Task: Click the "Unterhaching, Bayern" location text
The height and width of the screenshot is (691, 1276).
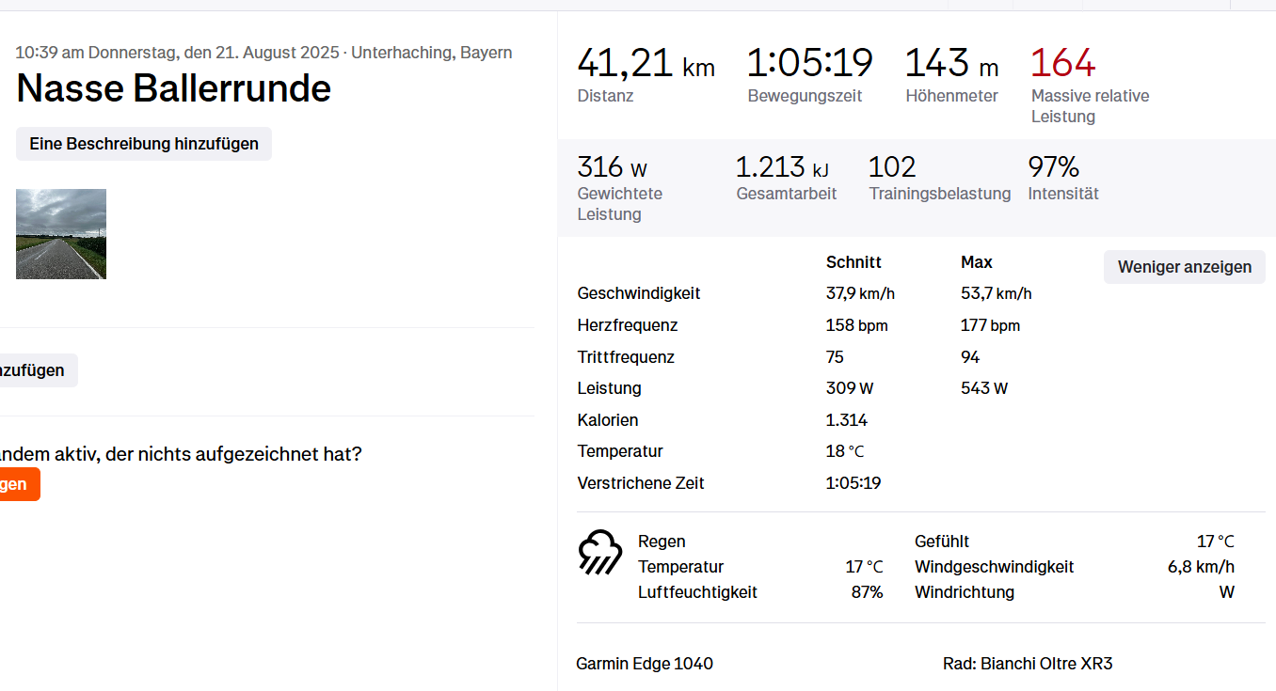Action: coord(432,53)
